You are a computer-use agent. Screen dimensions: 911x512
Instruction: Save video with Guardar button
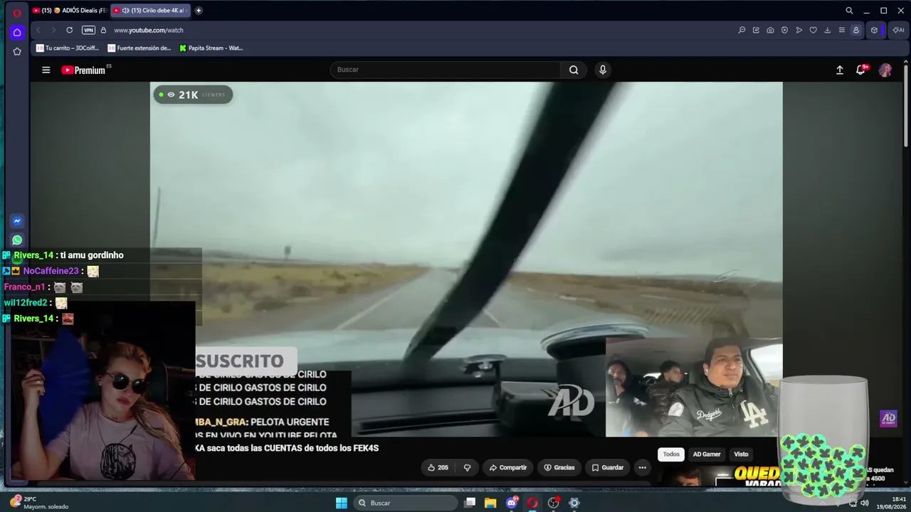[608, 467]
